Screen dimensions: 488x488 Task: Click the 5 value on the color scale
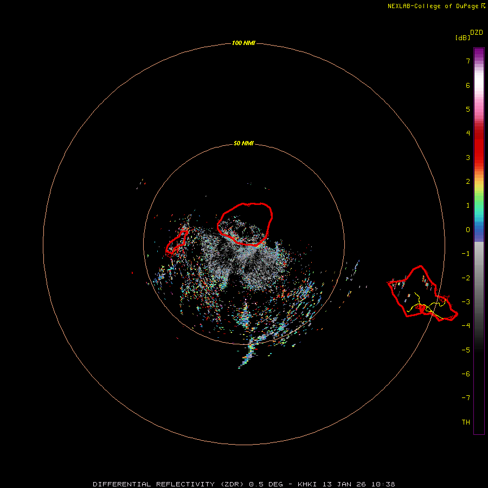tap(468, 109)
